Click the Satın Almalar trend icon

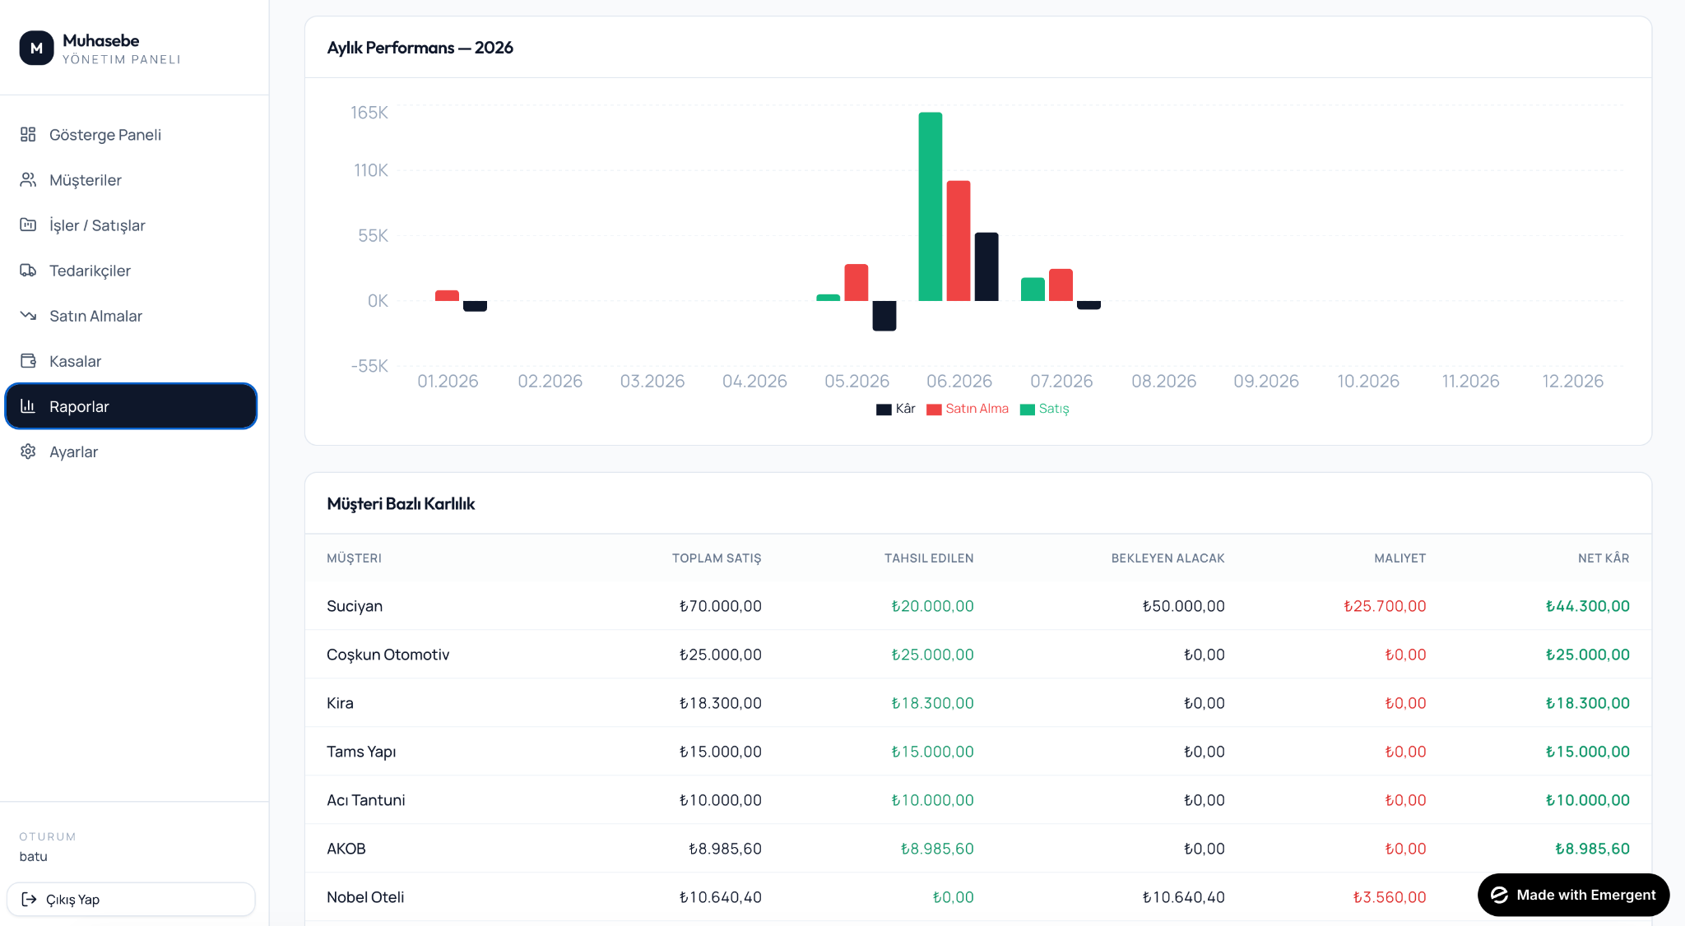click(28, 315)
